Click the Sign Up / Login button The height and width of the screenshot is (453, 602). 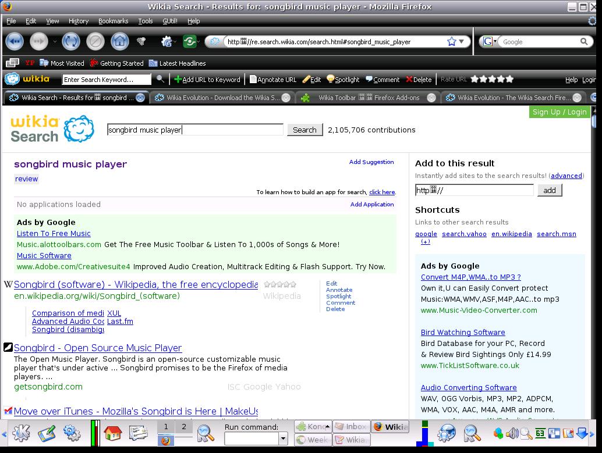559,112
